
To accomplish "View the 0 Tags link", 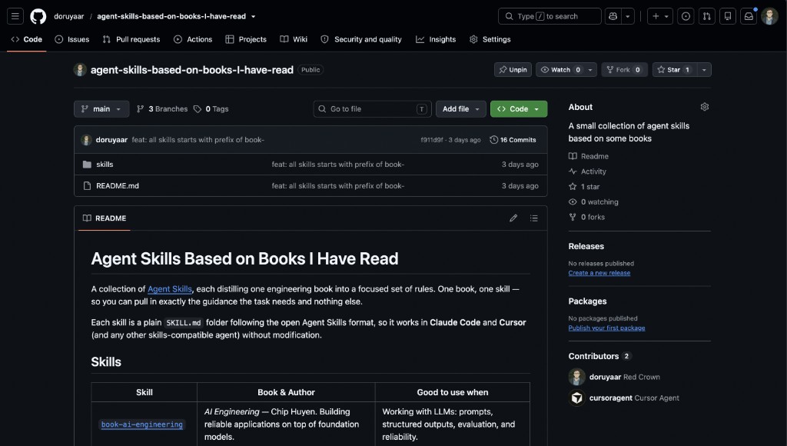I will tap(211, 109).
